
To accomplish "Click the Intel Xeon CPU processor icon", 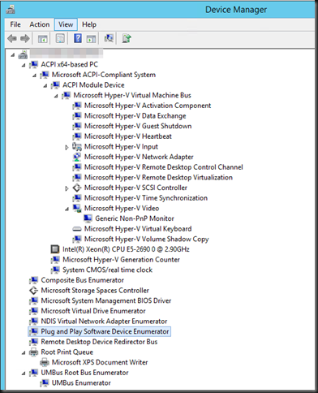I will tap(55, 249).
